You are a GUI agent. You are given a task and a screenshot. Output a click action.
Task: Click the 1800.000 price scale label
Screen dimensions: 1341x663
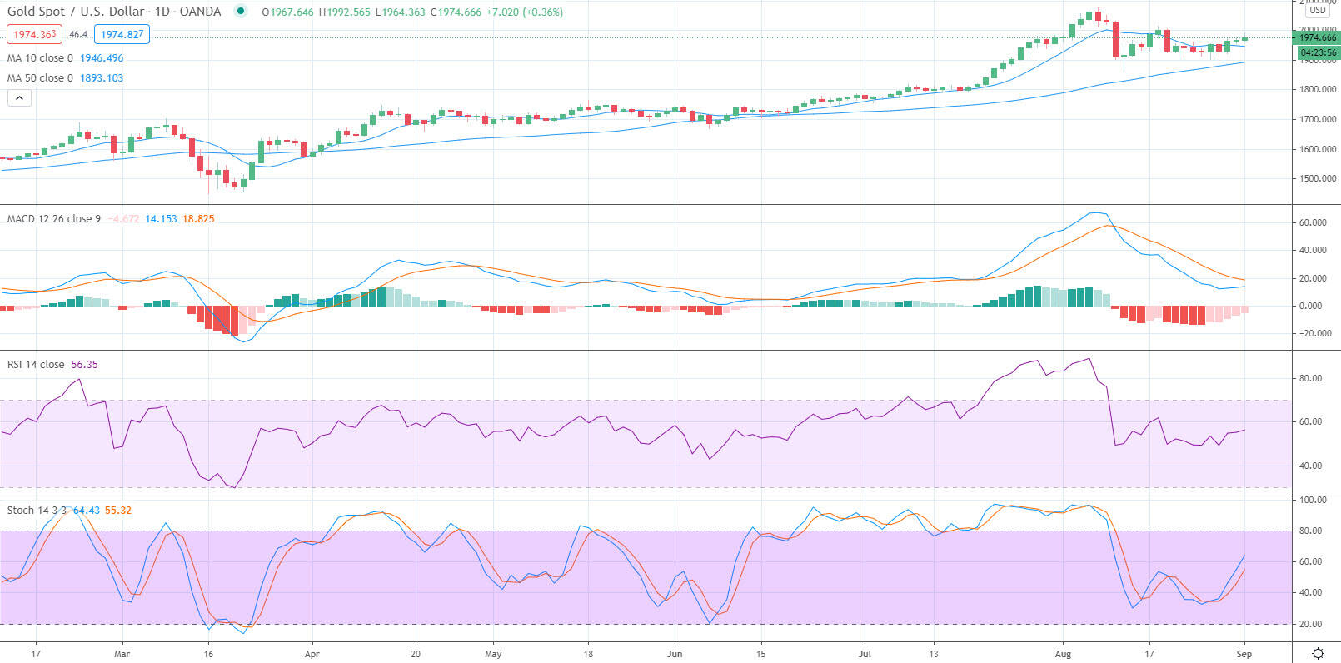coord(1318,90)
